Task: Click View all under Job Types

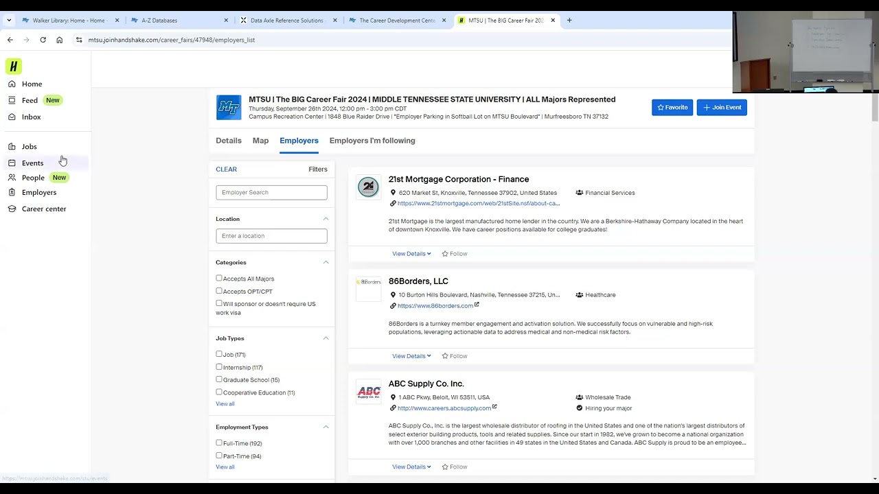Action: [225, 404]
